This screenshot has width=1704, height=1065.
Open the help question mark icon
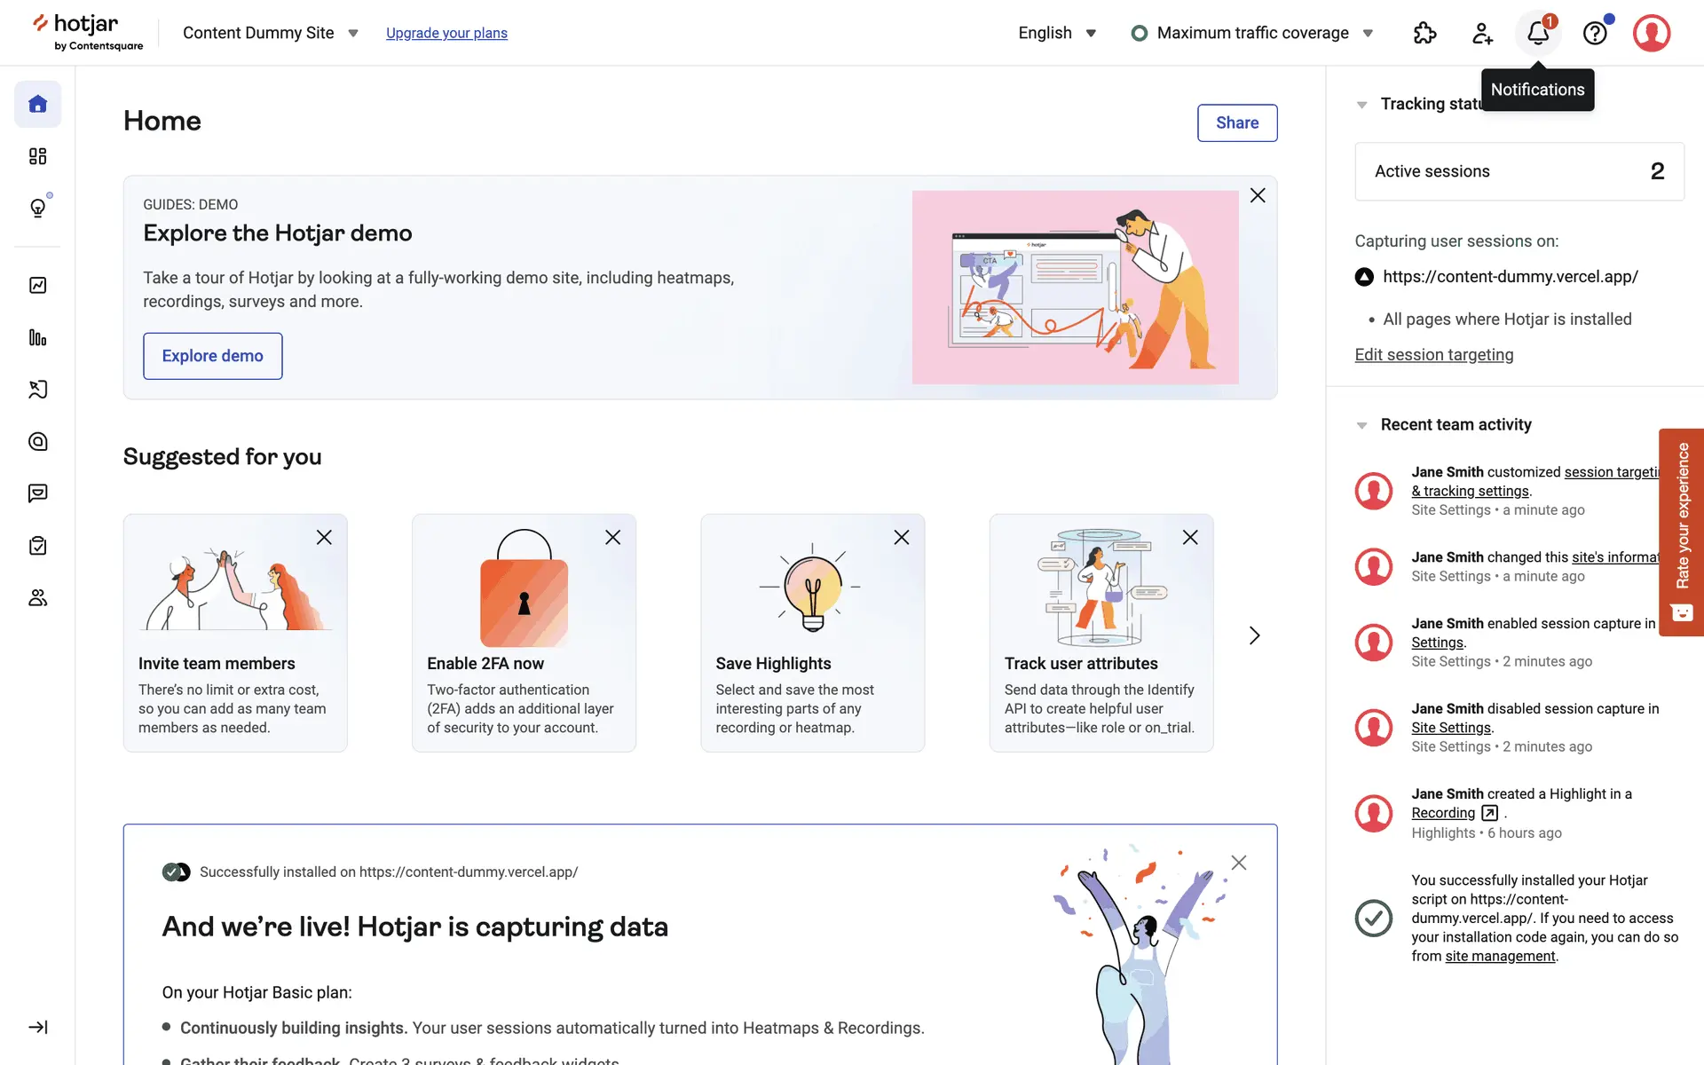pos(1595,34)
